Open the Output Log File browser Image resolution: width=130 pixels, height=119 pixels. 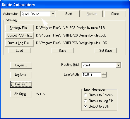click(x=20, y=43)
